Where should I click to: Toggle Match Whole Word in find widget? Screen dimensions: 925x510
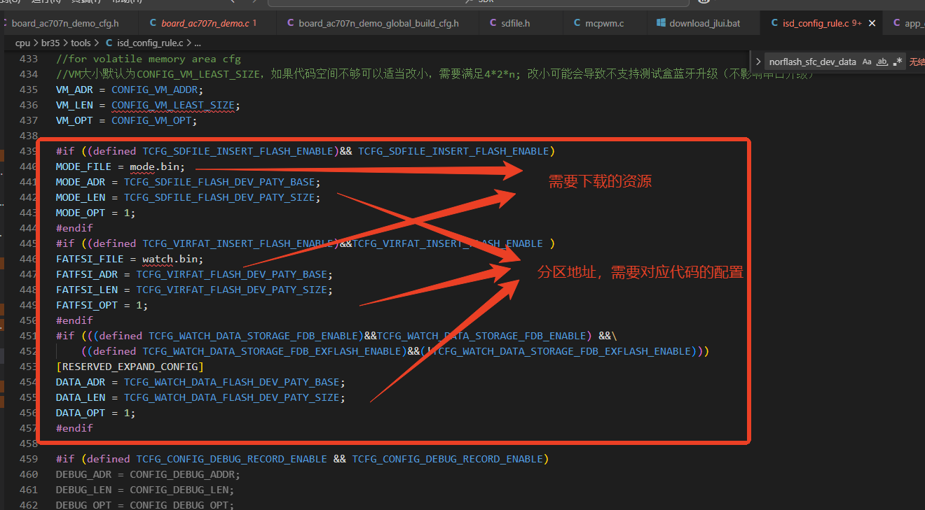pos(882,62)
